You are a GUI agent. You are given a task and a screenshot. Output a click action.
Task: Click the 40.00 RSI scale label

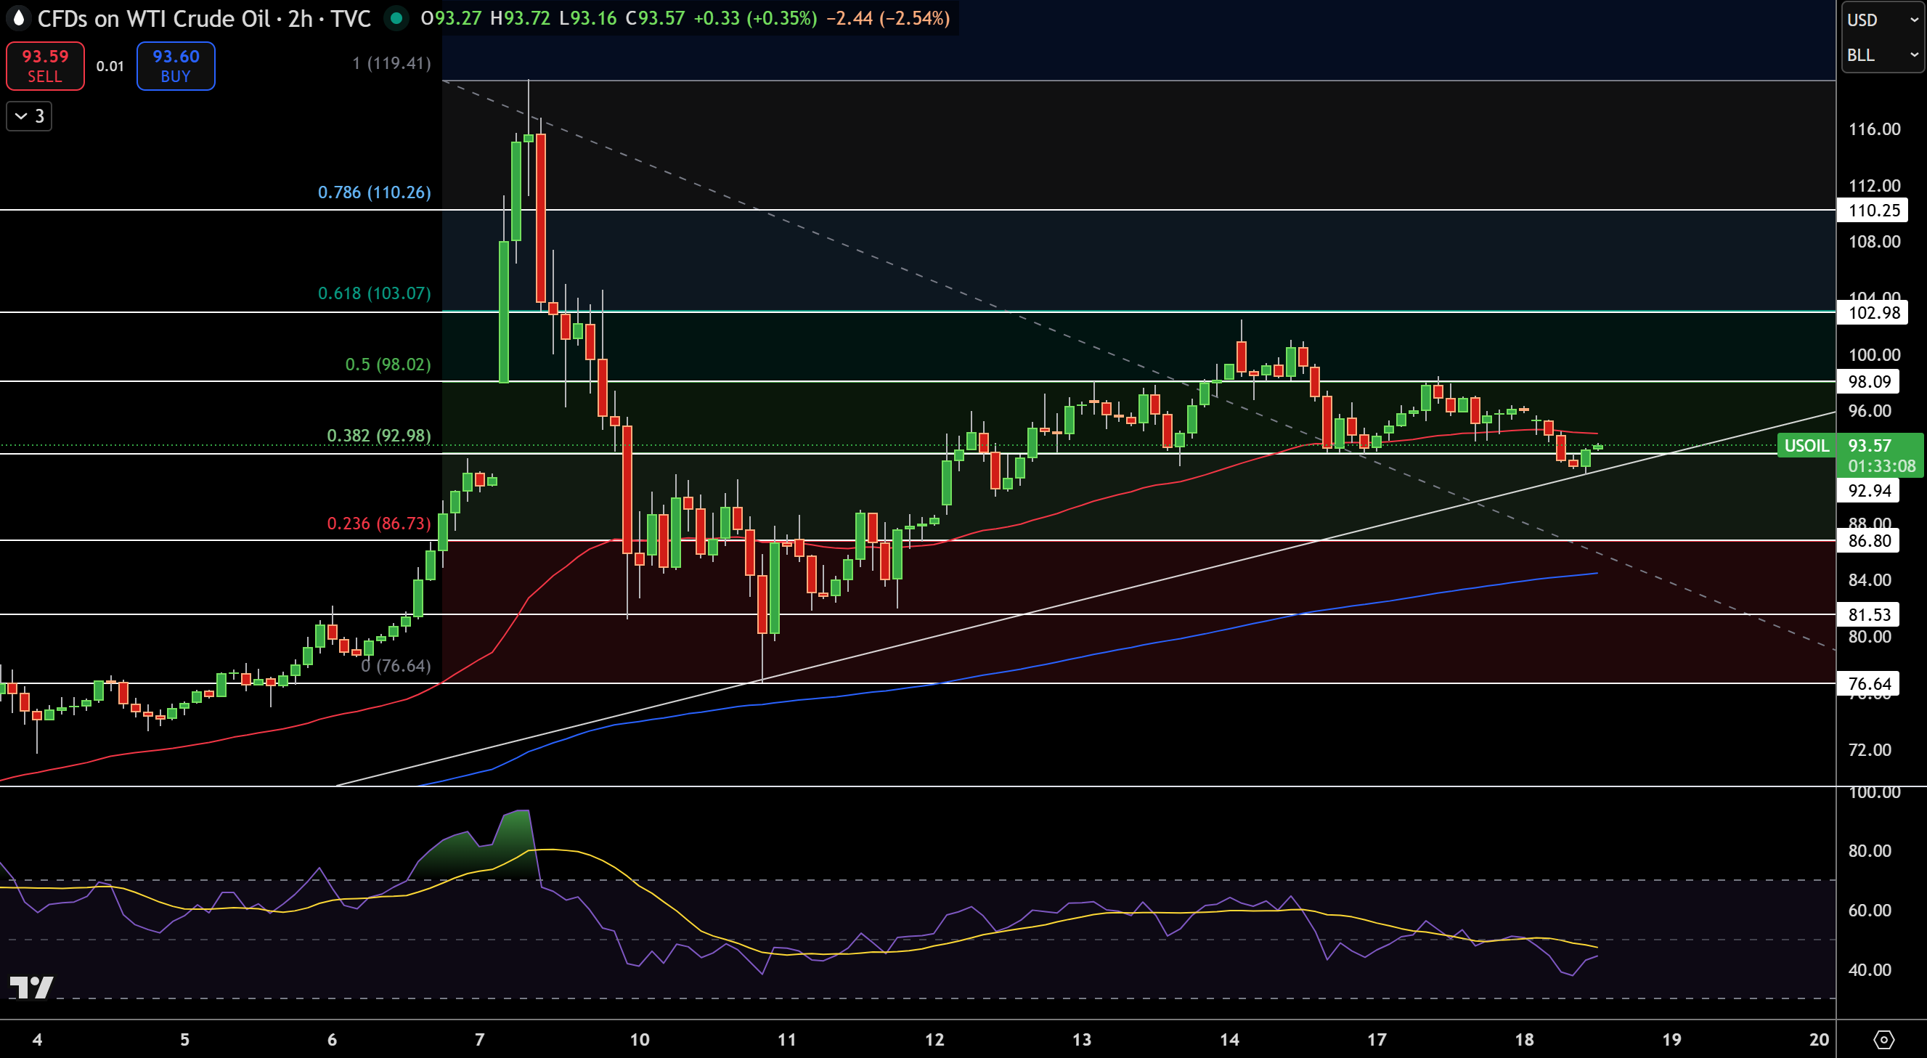coord(1870,969)
